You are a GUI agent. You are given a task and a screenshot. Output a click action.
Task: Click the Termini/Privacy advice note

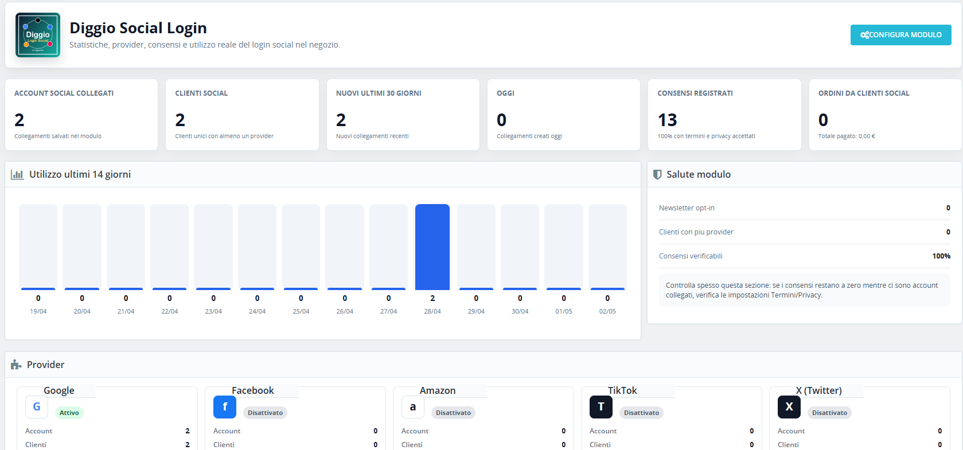(x=805, y=290)
